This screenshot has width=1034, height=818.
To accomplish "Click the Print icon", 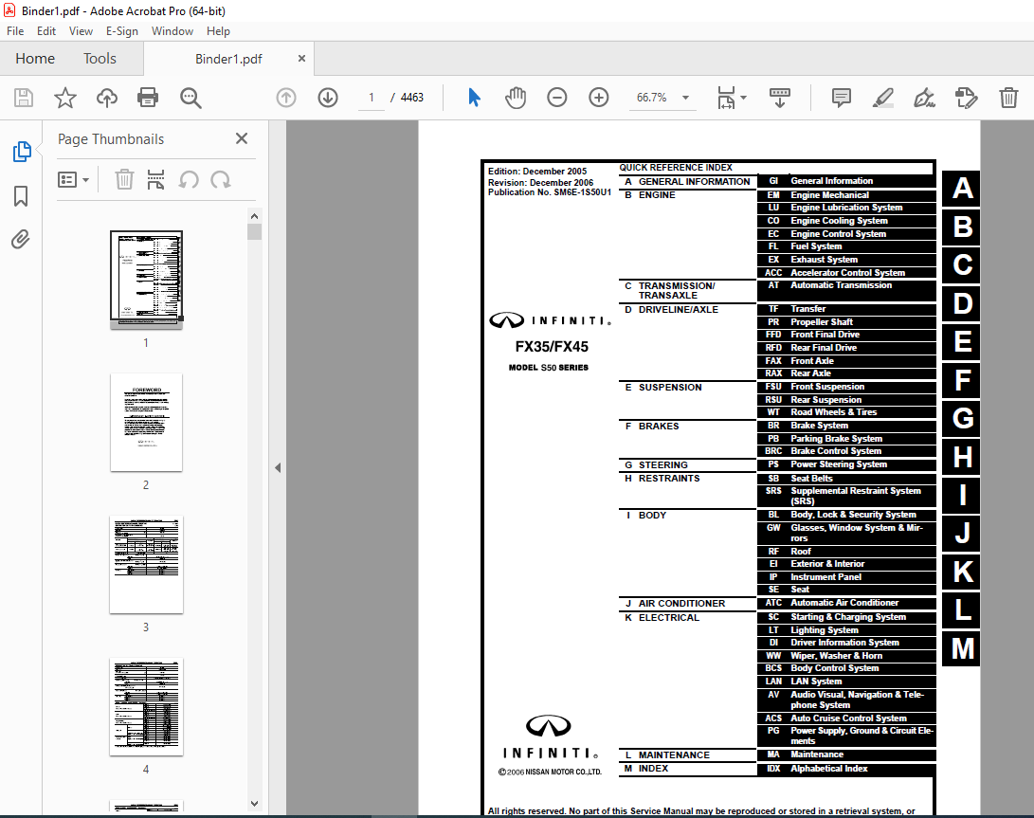I will pyautogui.click(x=148, y=98).
